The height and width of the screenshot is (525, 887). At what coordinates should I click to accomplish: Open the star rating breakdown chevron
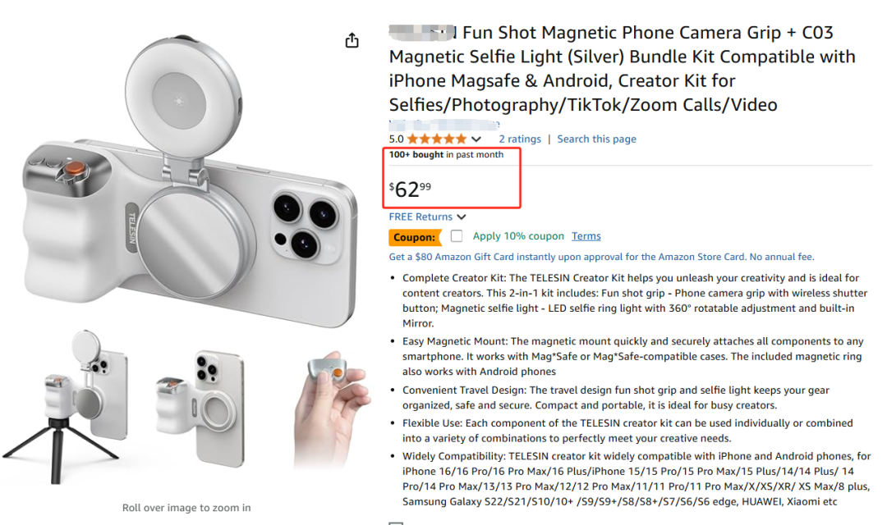click(476, 139)
